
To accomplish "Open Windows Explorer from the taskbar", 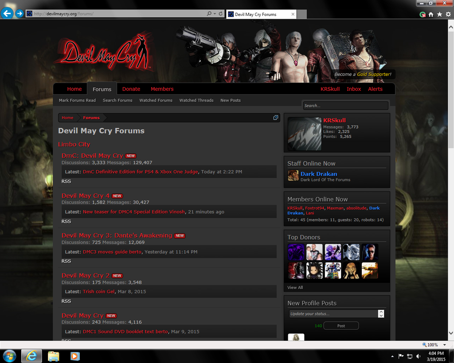I will 53,356.
